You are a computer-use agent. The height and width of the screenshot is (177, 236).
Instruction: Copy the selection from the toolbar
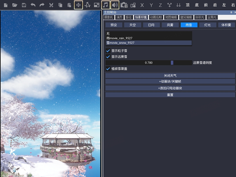(60, 5)
